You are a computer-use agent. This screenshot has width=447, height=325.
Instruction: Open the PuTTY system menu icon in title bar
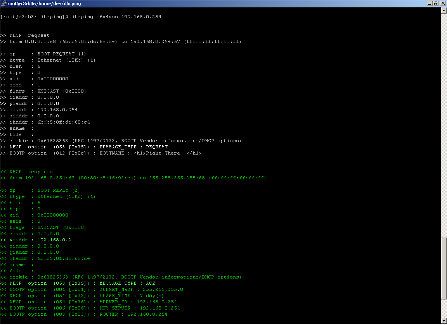[3, 3]
